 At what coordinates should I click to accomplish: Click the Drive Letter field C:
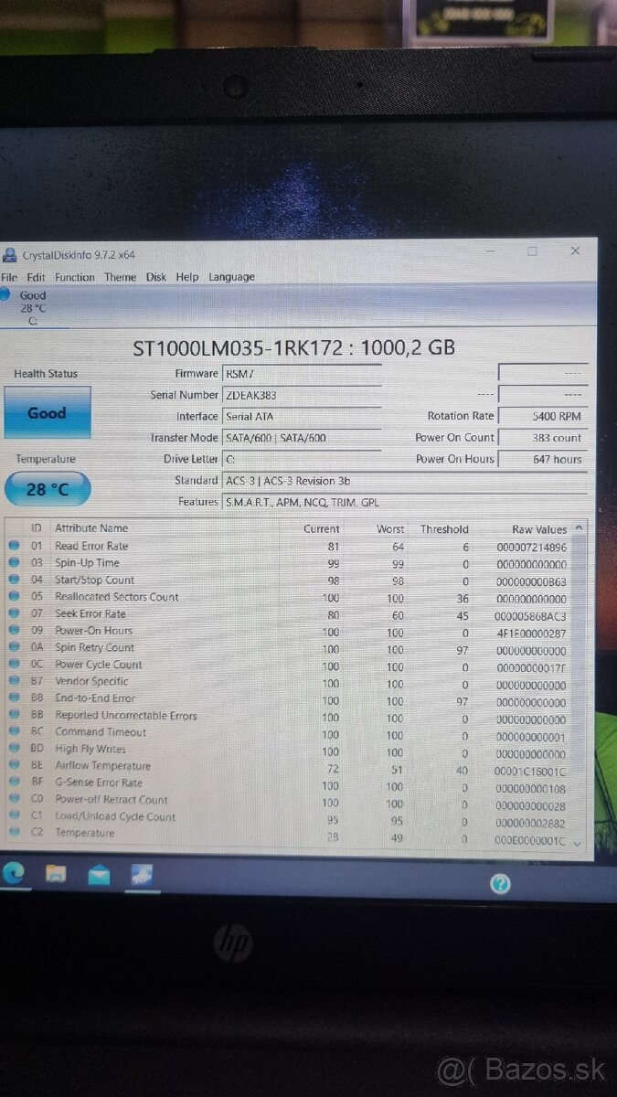[302, 459]
